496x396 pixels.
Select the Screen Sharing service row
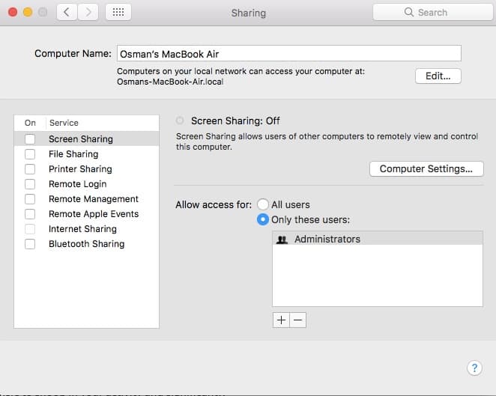(x=86, y=139)
